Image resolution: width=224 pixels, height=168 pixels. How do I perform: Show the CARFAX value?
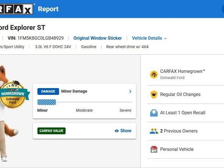[123, 131]
